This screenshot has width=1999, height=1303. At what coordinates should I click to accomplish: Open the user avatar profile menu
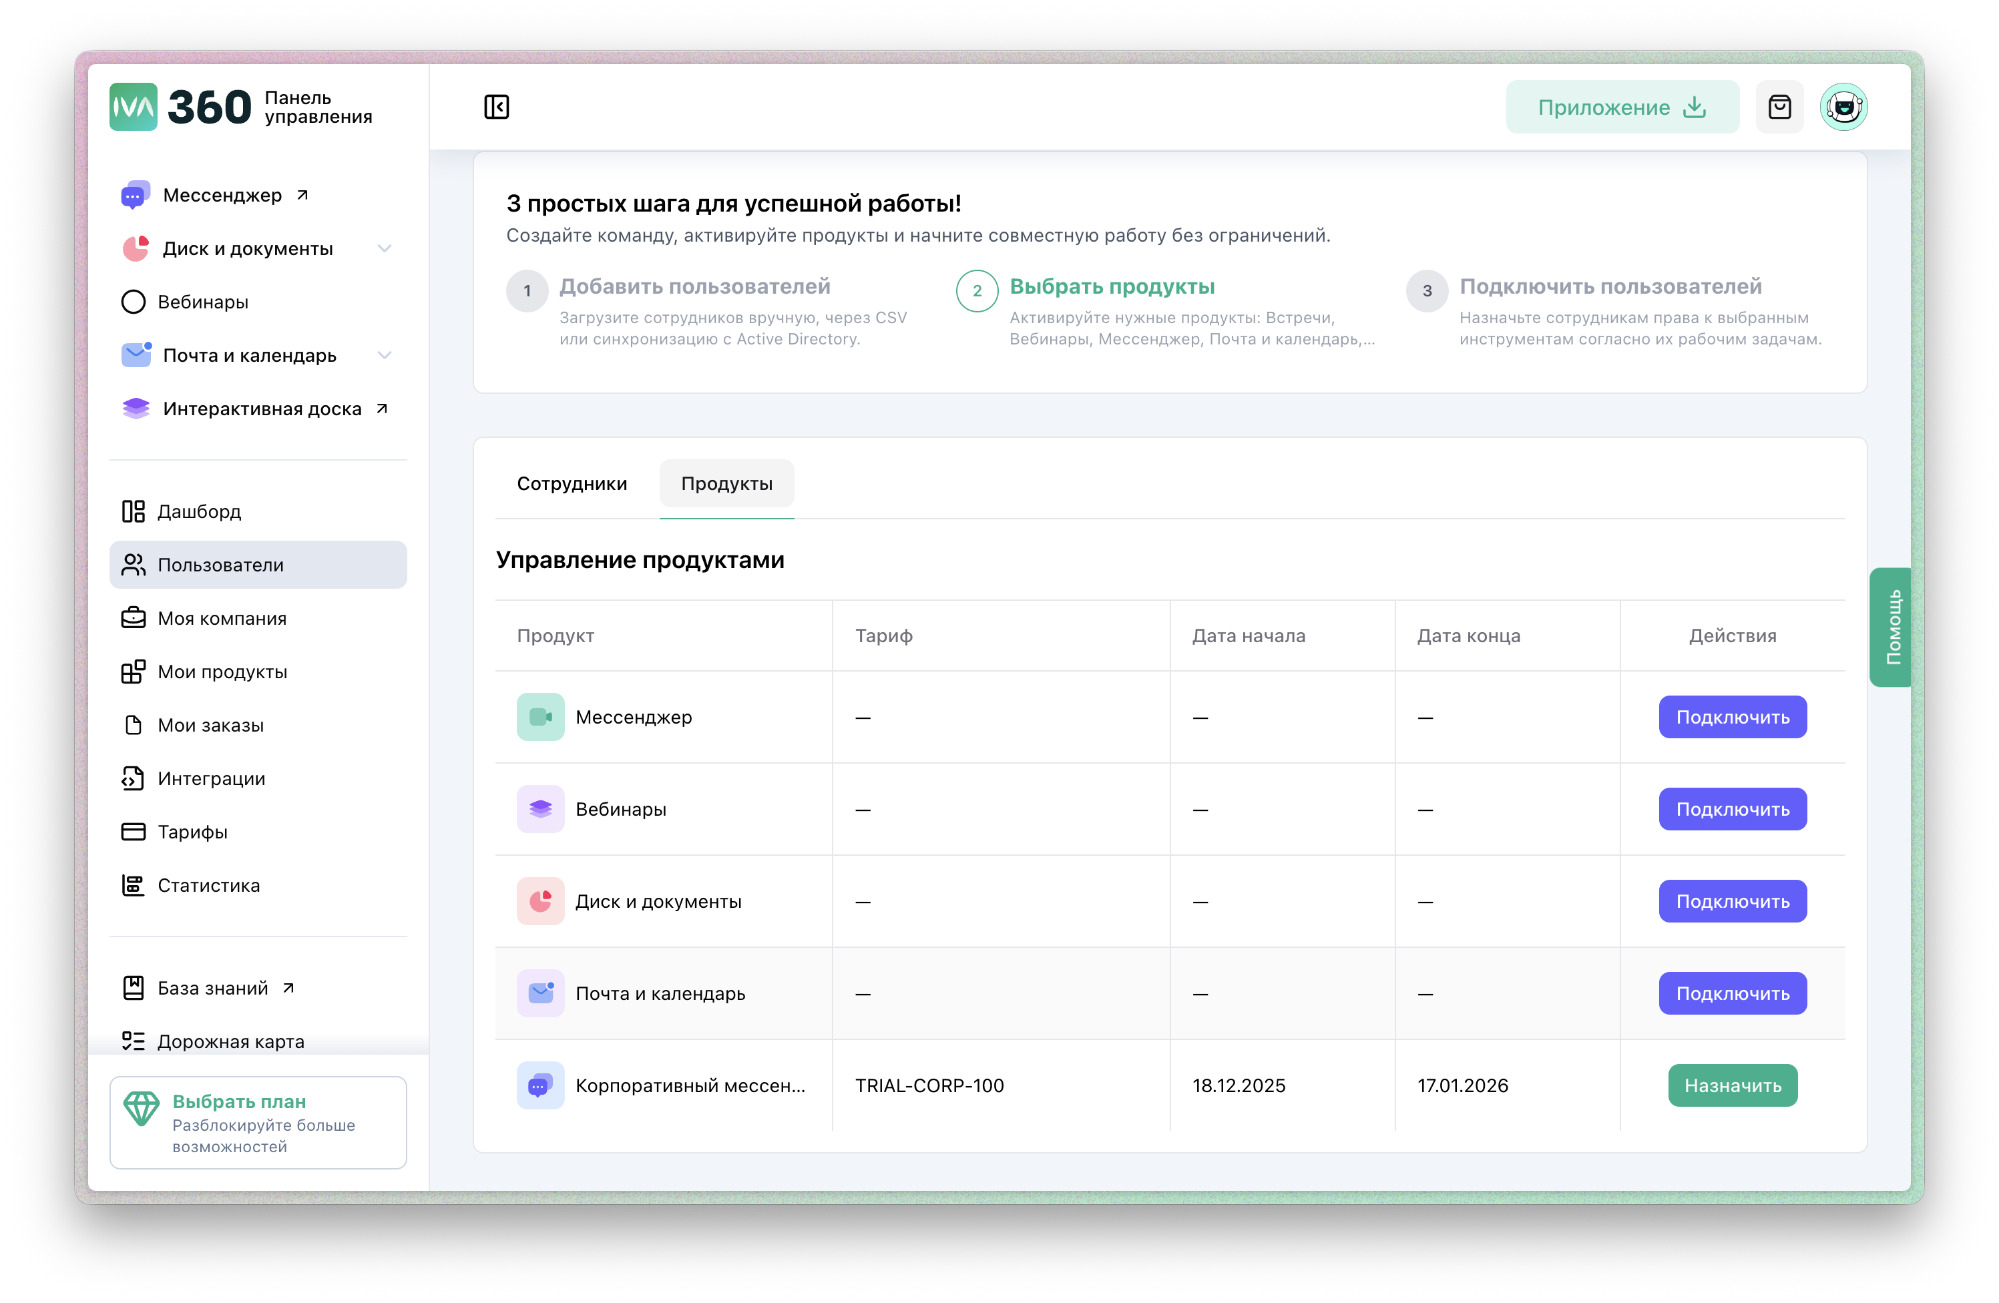(1843, 107)
